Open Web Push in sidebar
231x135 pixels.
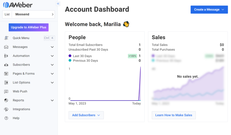[x=20, y=91]
